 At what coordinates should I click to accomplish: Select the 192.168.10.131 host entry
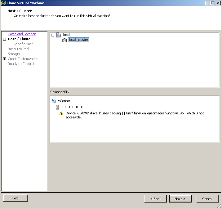click(x=74, y=107)
